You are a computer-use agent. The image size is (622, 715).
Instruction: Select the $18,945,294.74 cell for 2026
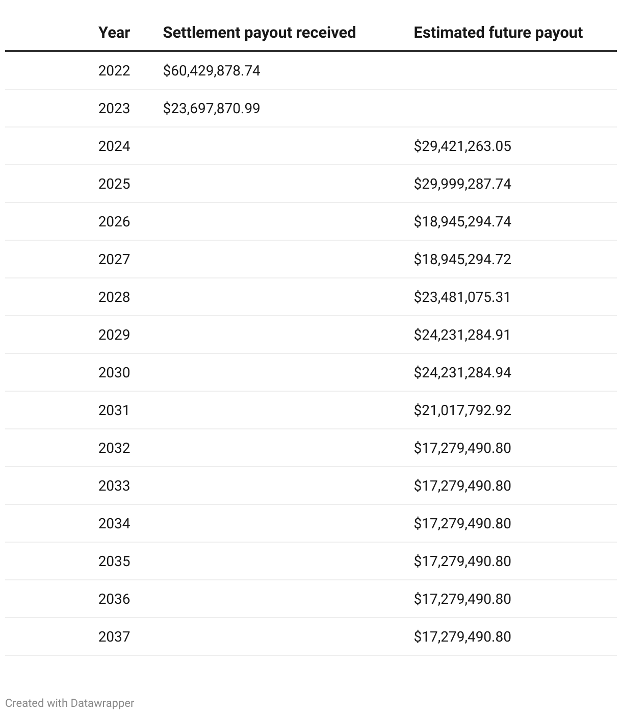click(x=462, y=221)
